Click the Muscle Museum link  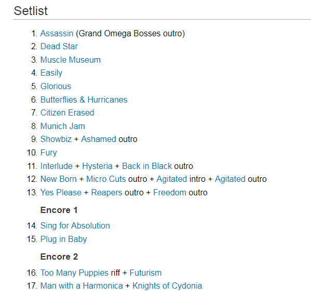pos(71,60)
